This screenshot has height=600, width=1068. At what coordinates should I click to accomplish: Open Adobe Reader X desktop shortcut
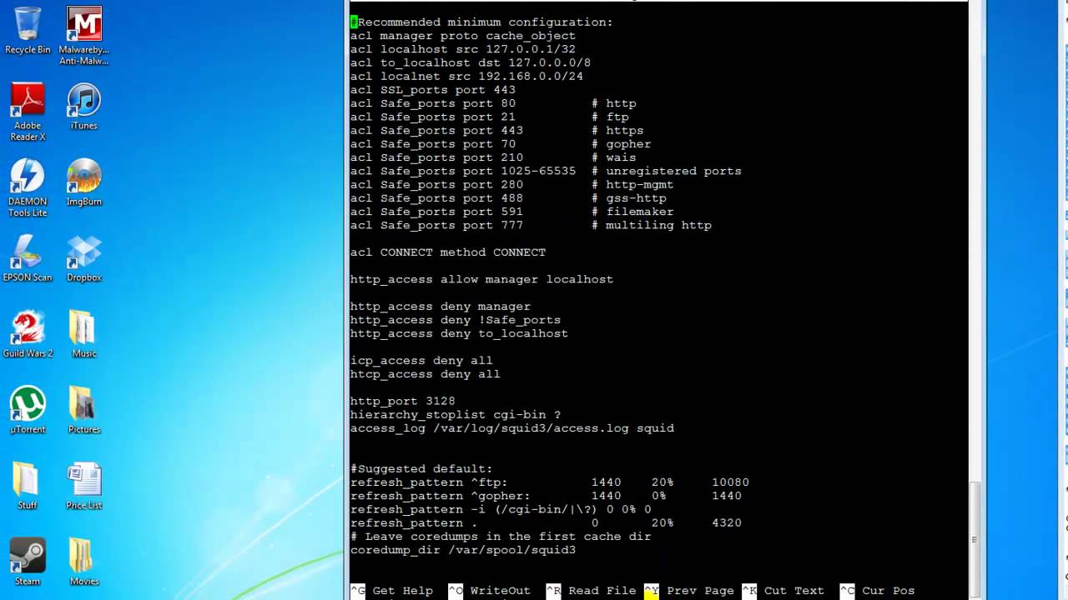tap(28, 112)
